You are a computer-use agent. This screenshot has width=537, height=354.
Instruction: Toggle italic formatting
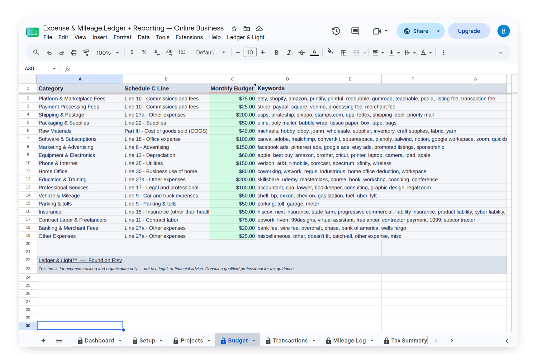pos(289,53)
